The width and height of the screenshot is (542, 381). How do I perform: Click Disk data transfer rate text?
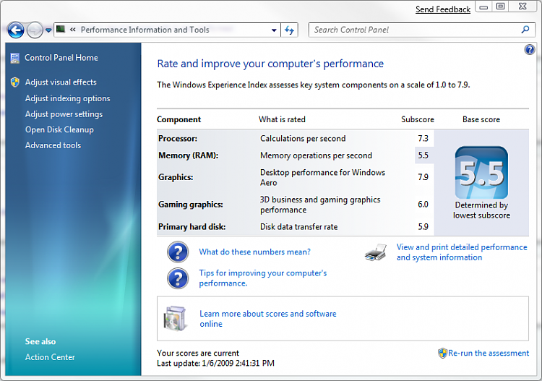coord(299,227)
